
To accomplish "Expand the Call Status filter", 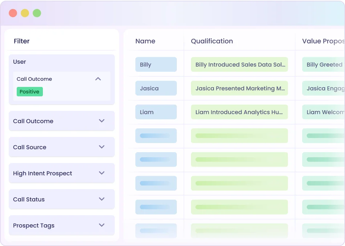I will pos(102,199).
